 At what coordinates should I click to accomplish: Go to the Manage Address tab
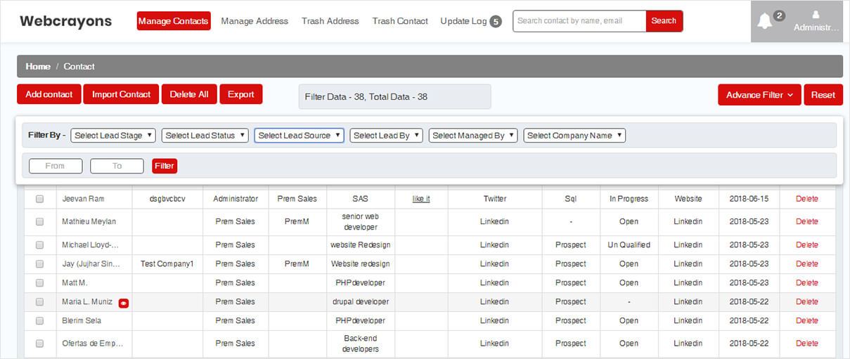pos(255,21)
